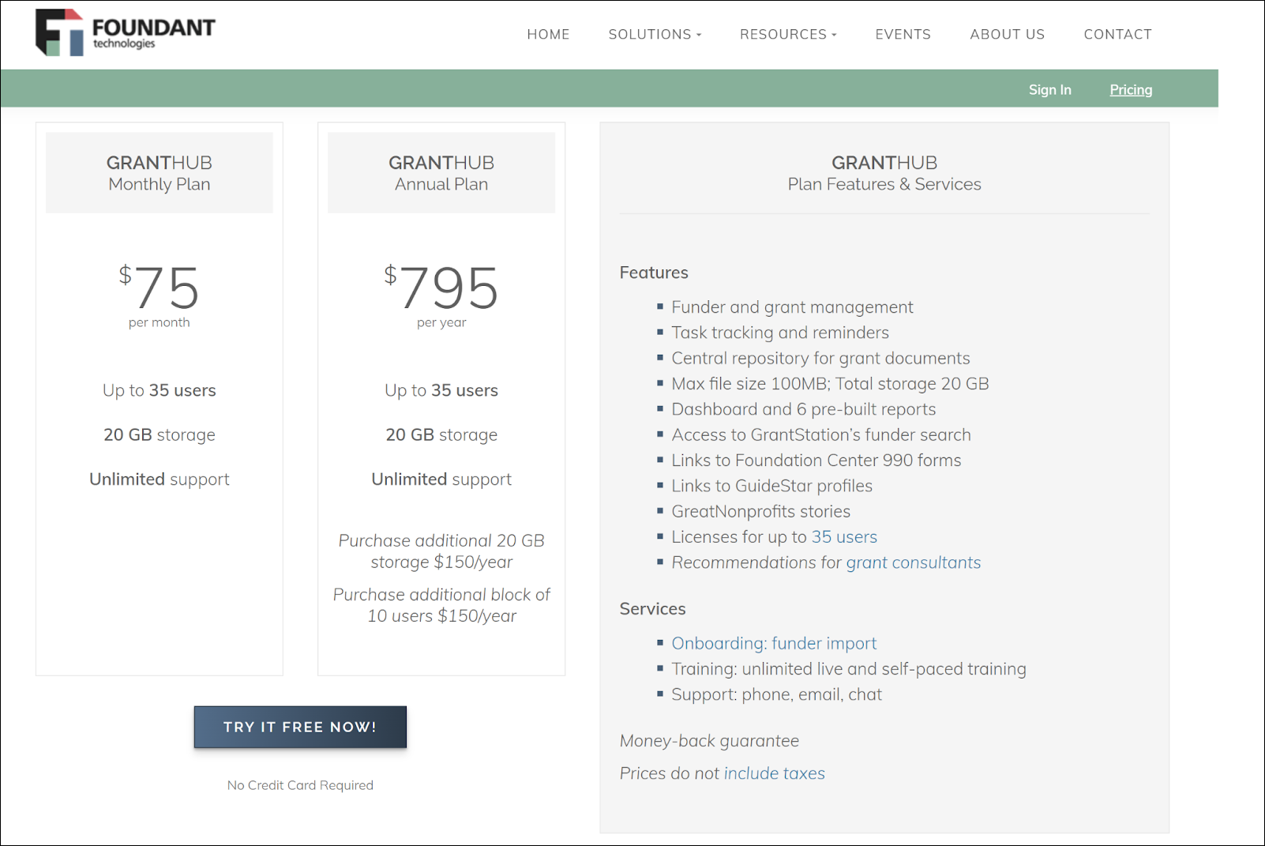Viewport: 1265px width, 846px height.
Task: Click 'GreatNonprofits stories' item
Action: coord(761,512)
